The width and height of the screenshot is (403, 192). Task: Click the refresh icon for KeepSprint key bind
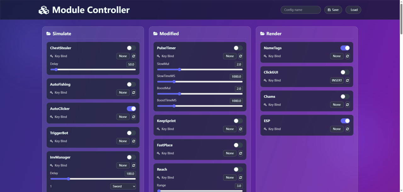pyautogui.click(x=241, y=129)
